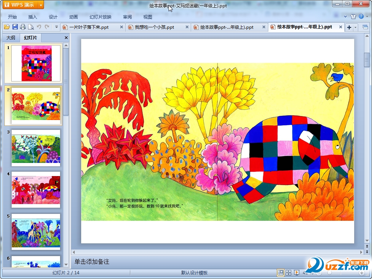Open the 开始 menu tab

[x=12, y=17]
